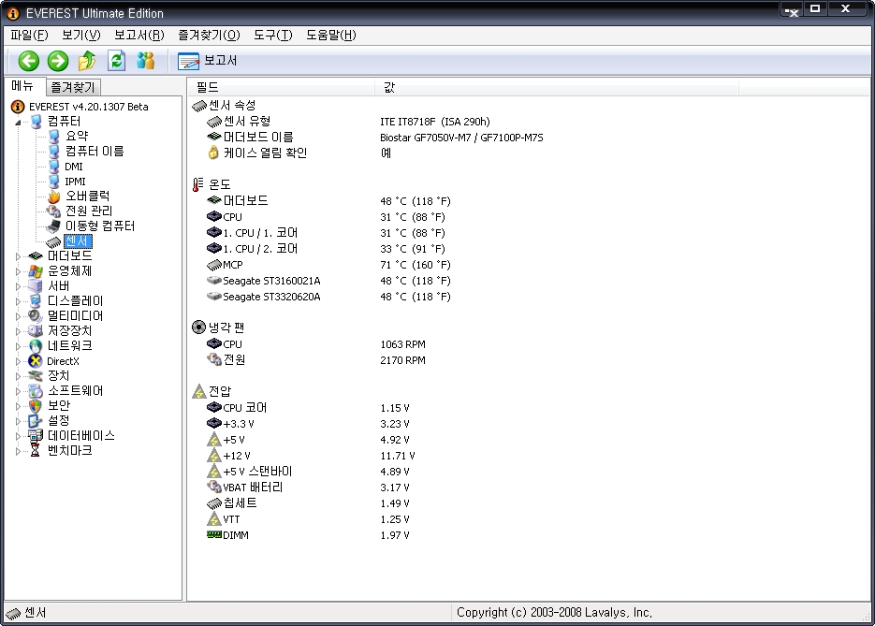Click the up-level folder arrow icon
Image resolution: width=875 pixels, height=626 pixels.
pyautogui.click(x=86, y=61)
